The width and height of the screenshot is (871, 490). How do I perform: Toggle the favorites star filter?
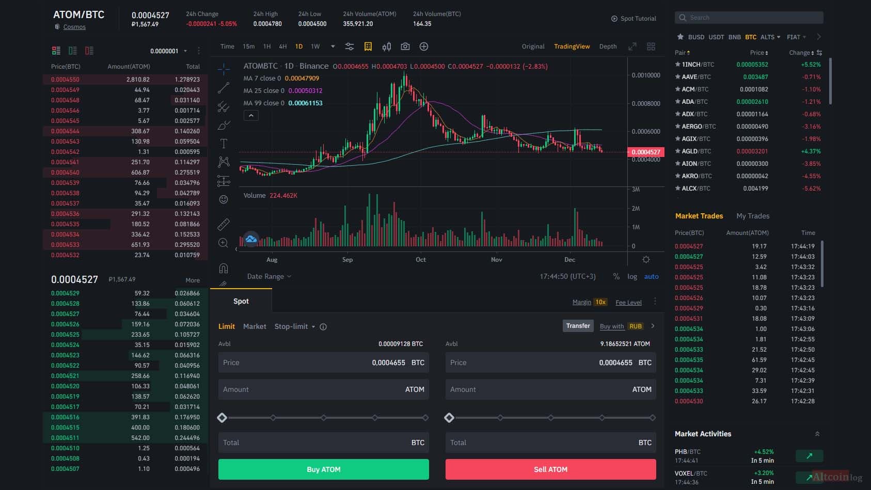680,37
